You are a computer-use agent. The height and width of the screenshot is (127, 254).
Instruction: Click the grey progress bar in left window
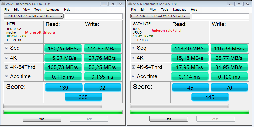tap(53, 106)
